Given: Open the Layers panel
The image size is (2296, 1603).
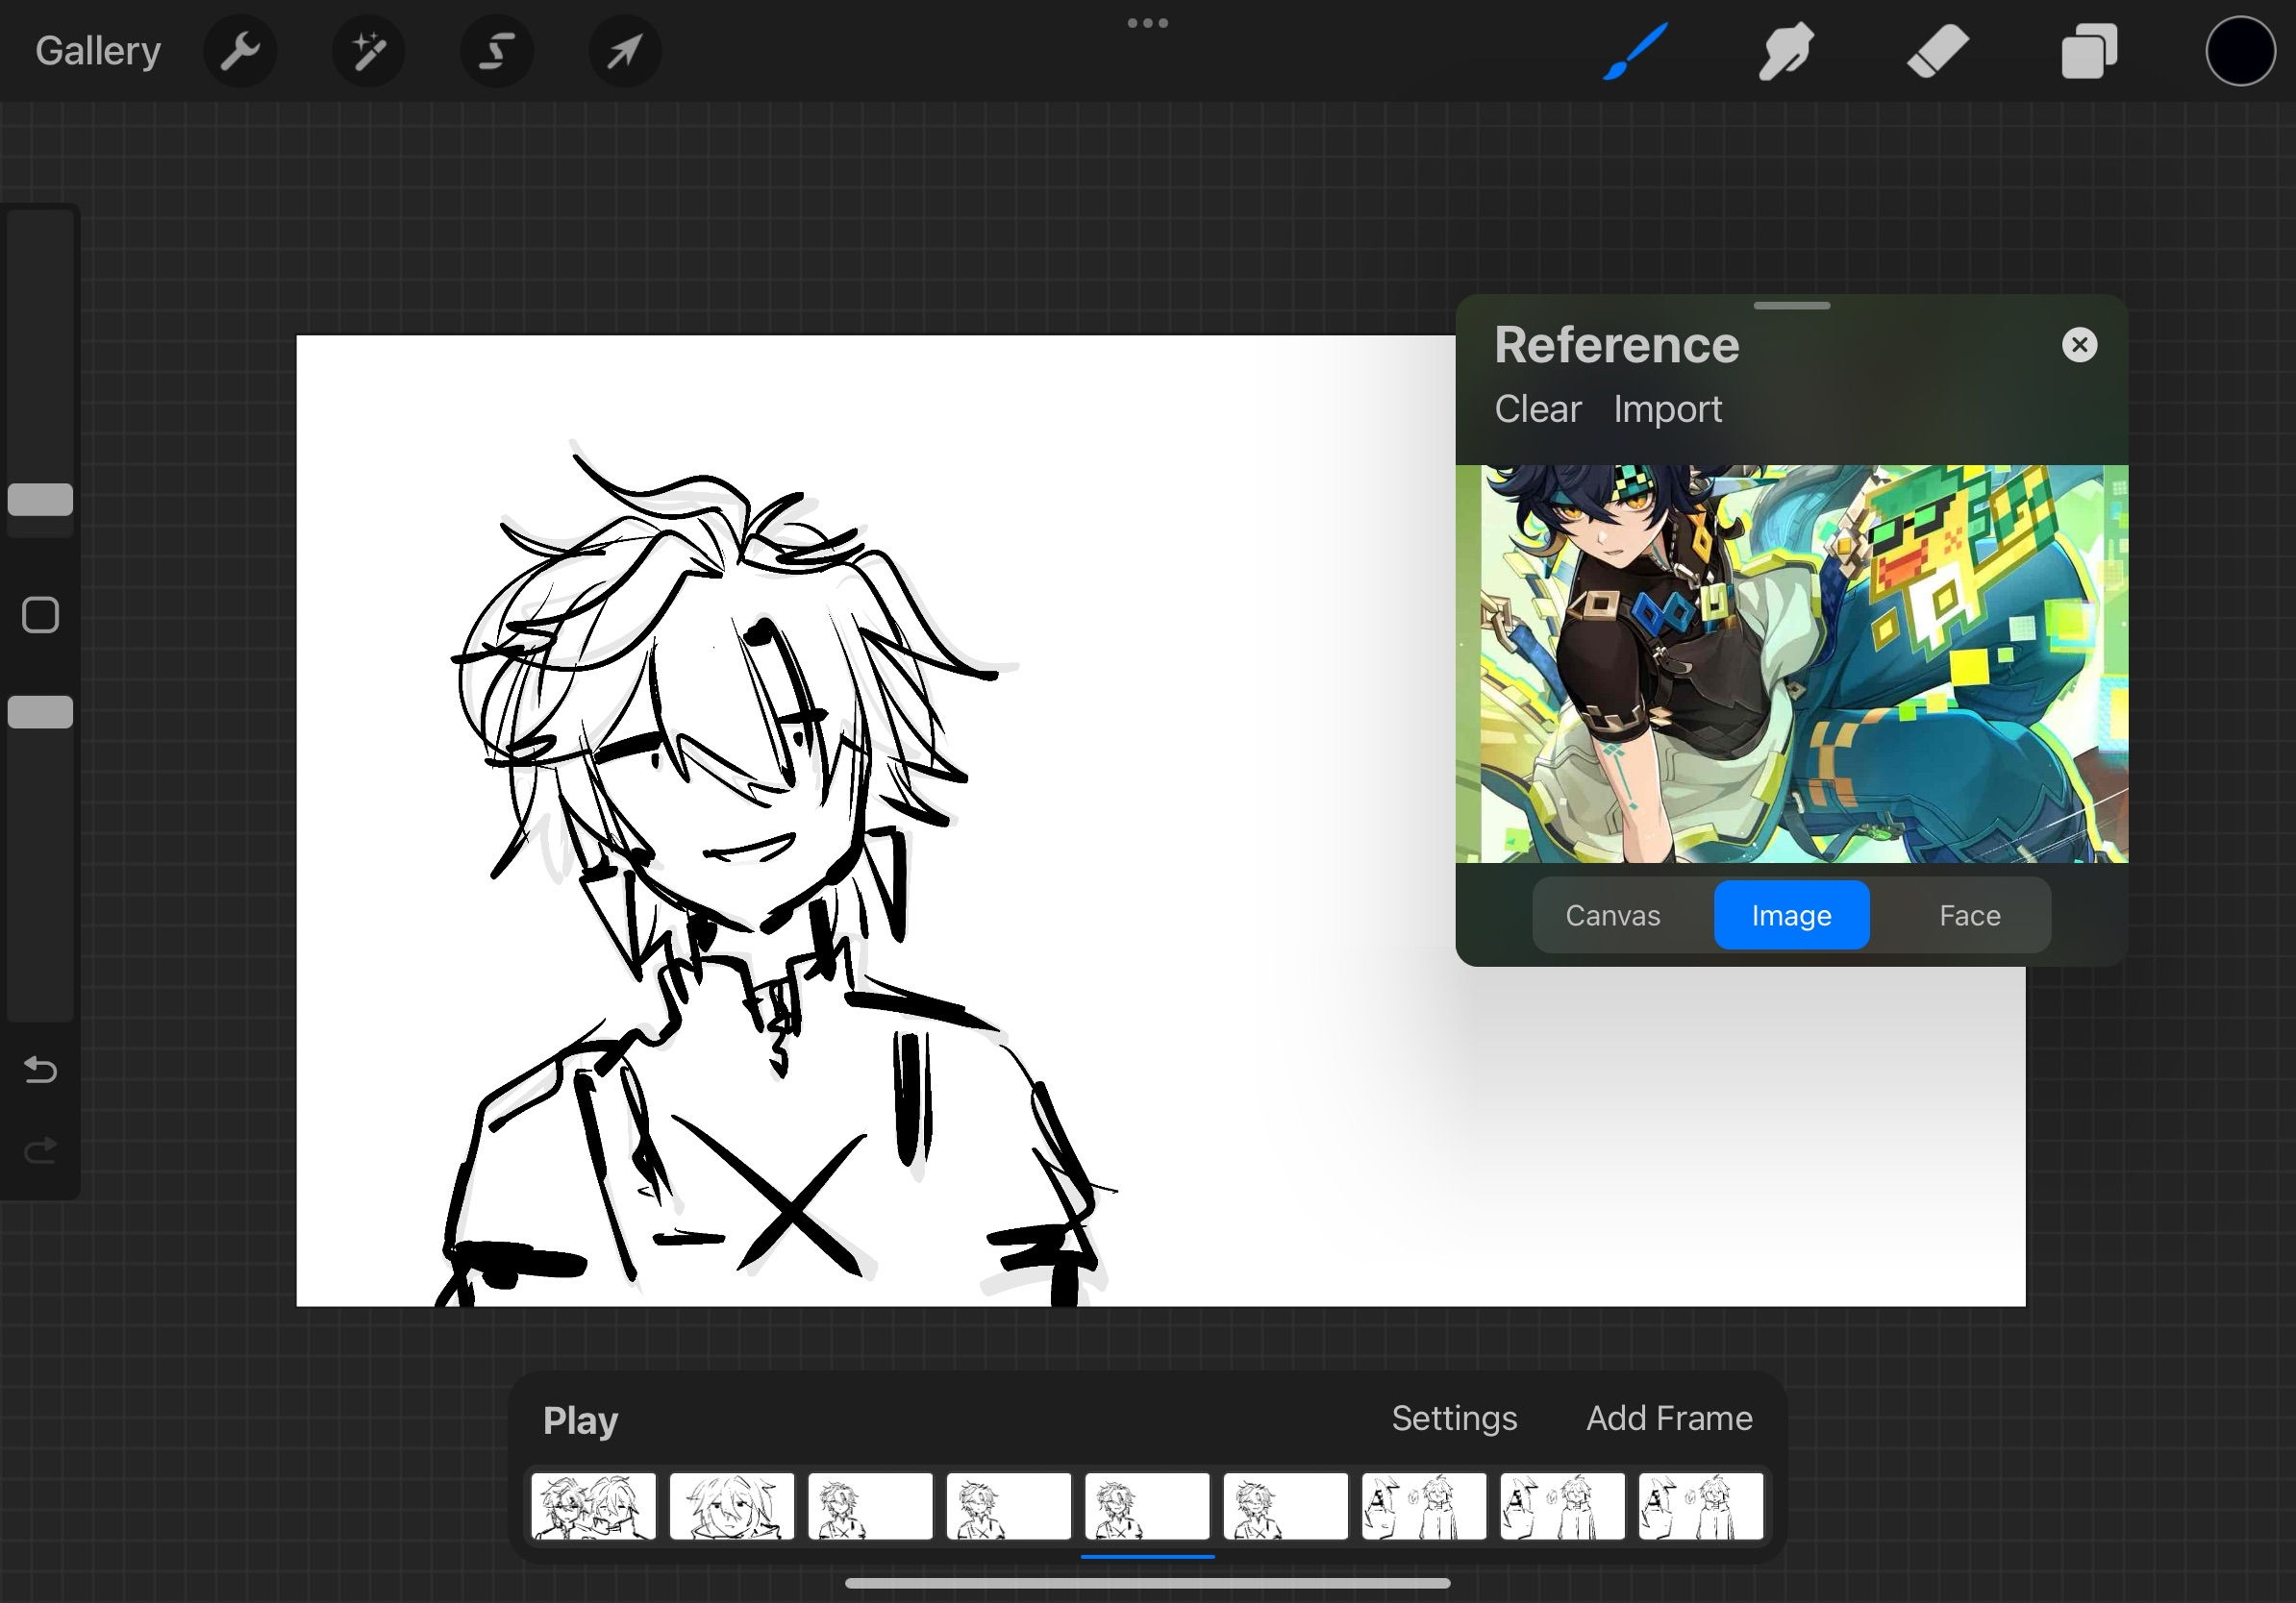Looking at the screenshot, I should (x=2089, y=51).
